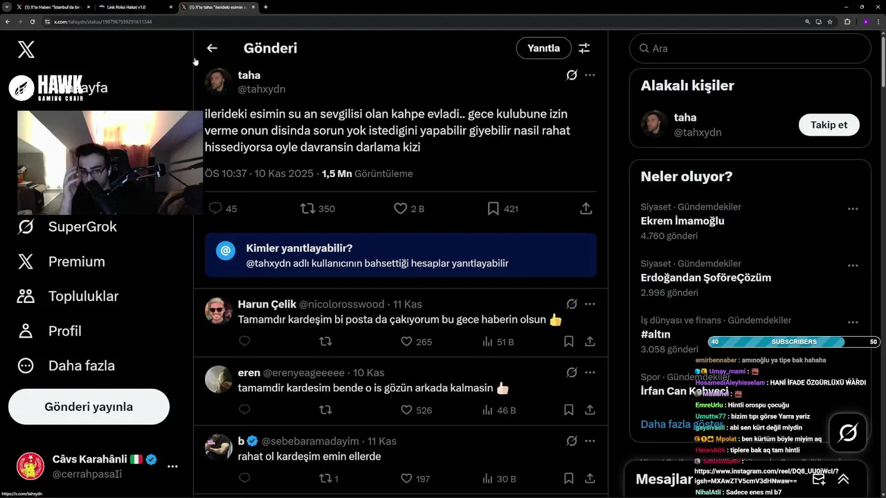Click the Gönderi yayınla button

click(x=89, y=407)
